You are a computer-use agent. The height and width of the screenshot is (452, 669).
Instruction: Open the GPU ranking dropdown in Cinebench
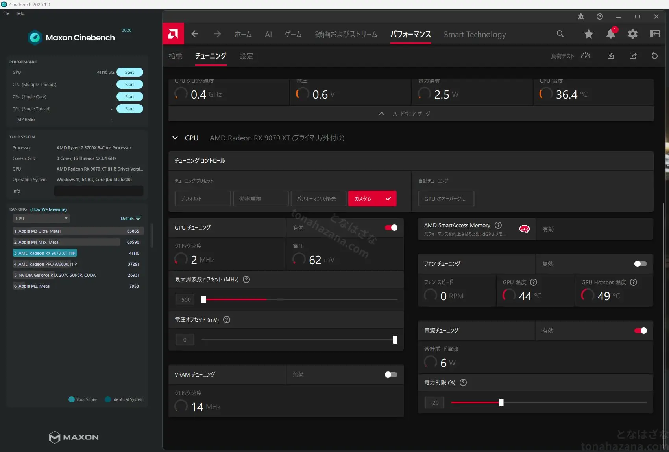click(x=41, y=219)
